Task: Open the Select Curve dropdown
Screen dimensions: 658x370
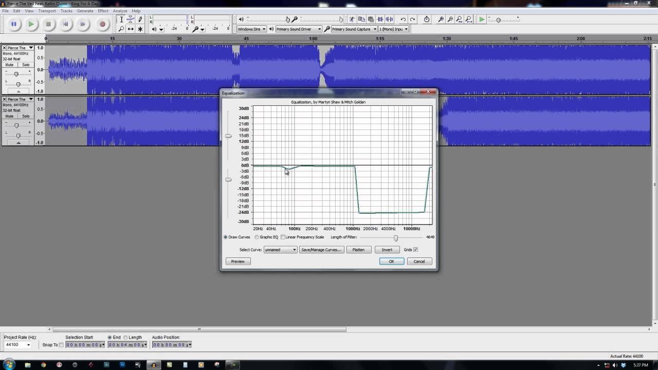Action: [x=280, y=250]
